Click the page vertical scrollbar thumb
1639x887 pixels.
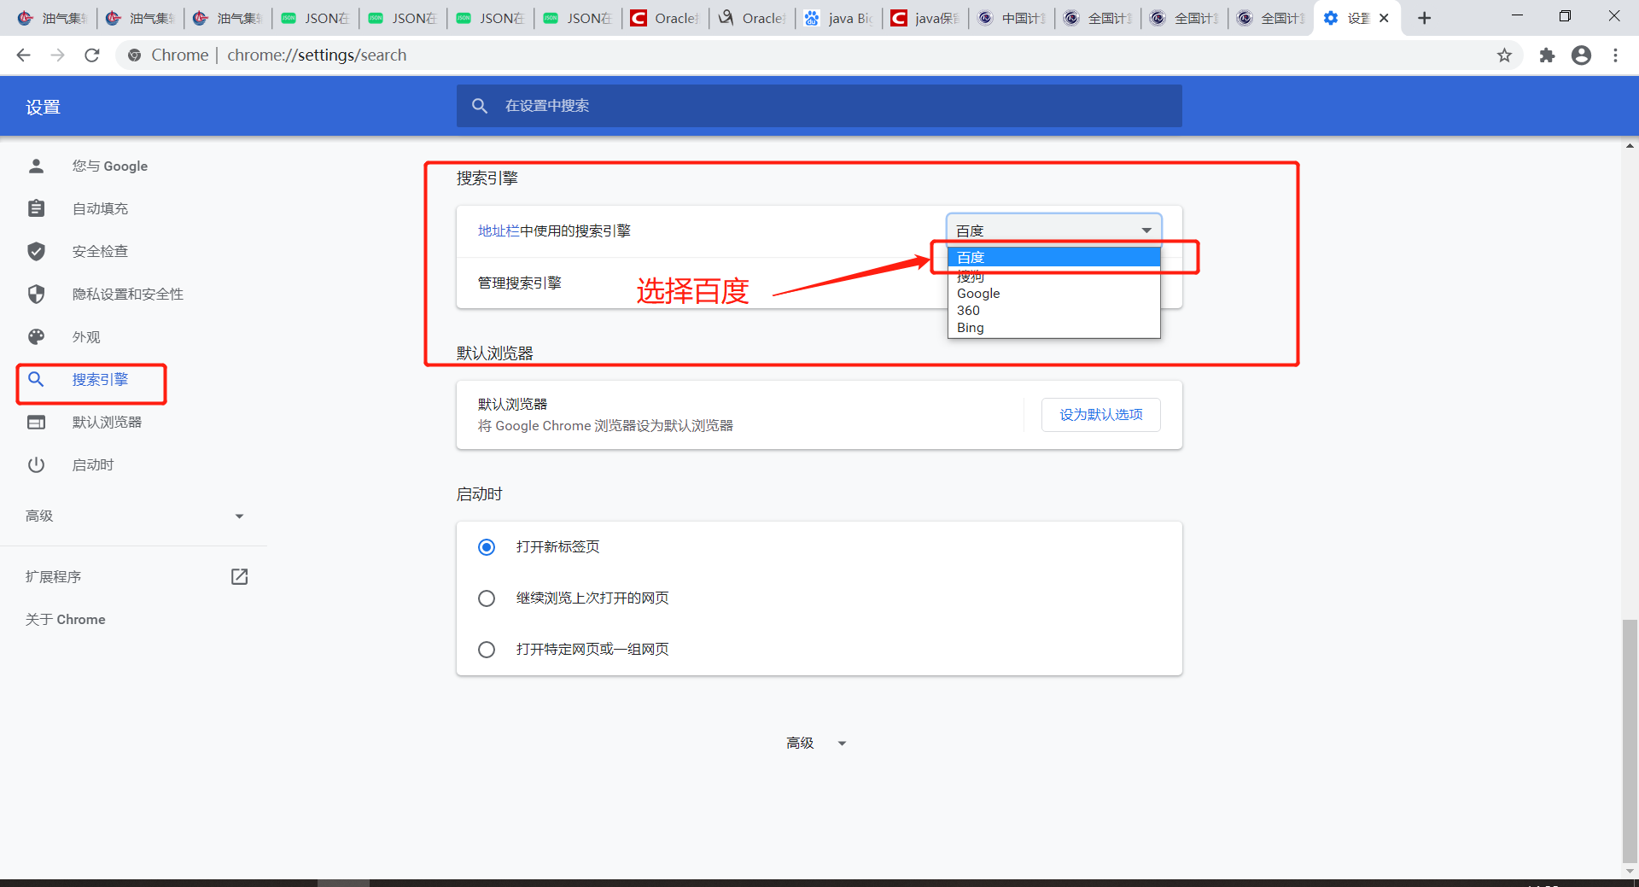pyautogui.click(x=1630, y=741)
